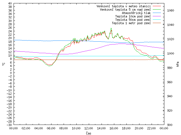Image resolution: width=181 pixels, height=135 pixels.
Task: Click the 980 hPa axis label
Action: (170, 68)
